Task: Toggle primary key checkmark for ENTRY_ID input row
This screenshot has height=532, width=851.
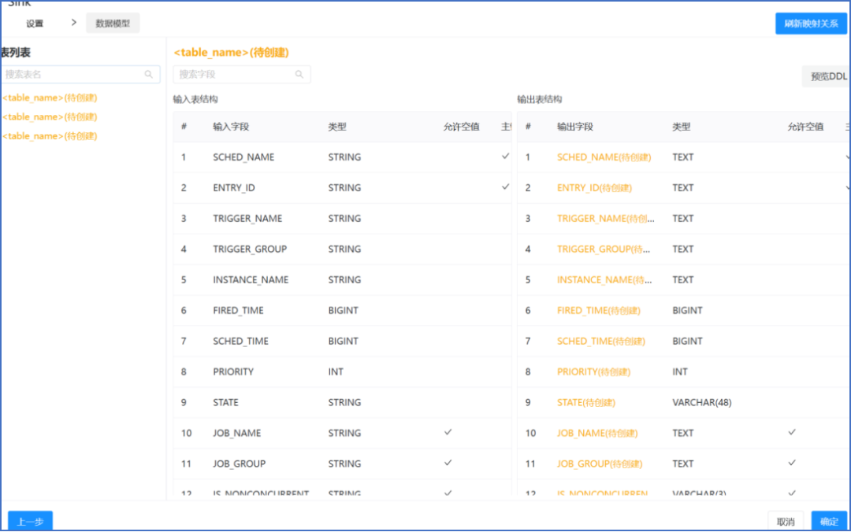Action: click(505, 187)
